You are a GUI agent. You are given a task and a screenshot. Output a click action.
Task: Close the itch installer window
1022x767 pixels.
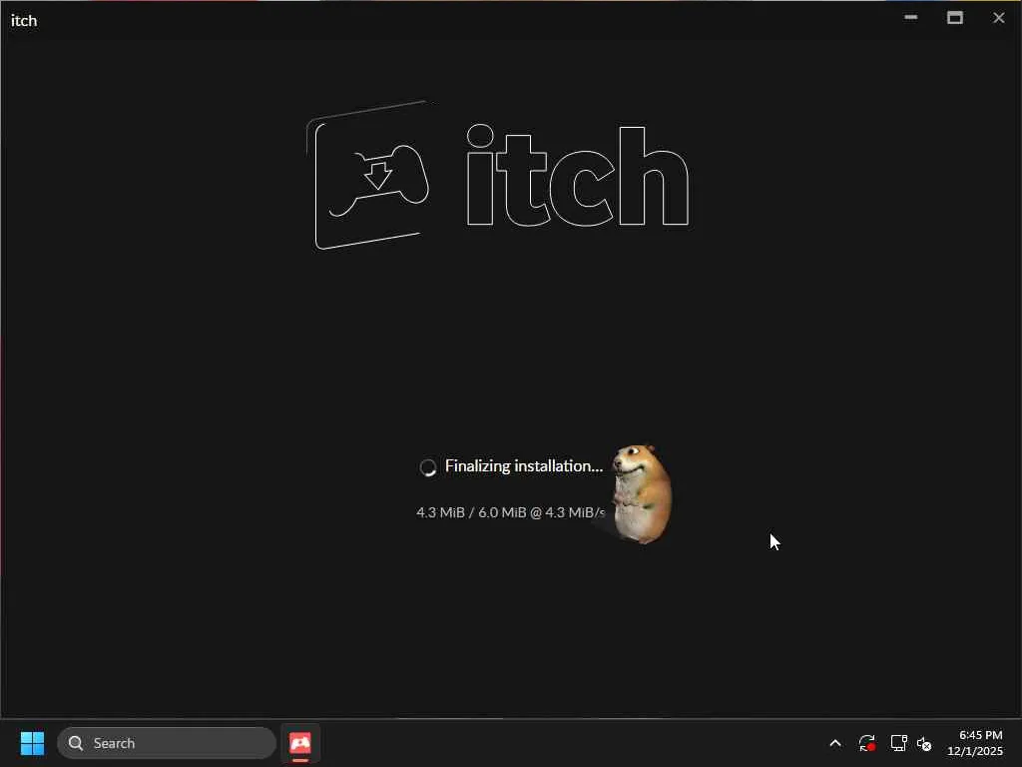click(x=998, y=18)
